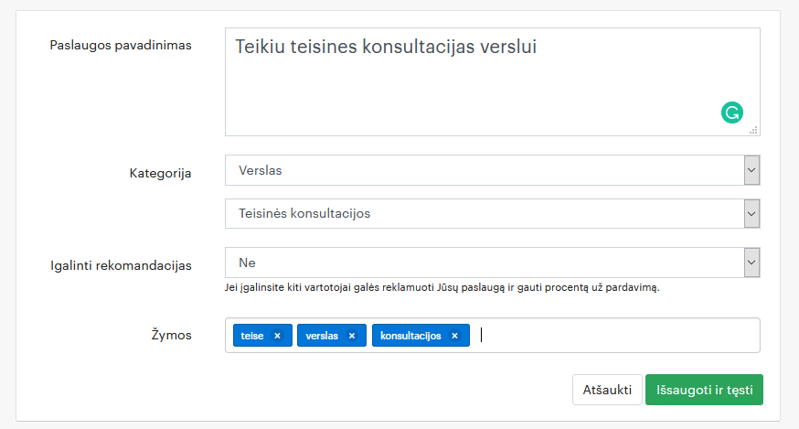This screenshot has width=799, height=429.
Task: Click the arrow of Teisinės konsultacijos dropdown
Action: 751,213
